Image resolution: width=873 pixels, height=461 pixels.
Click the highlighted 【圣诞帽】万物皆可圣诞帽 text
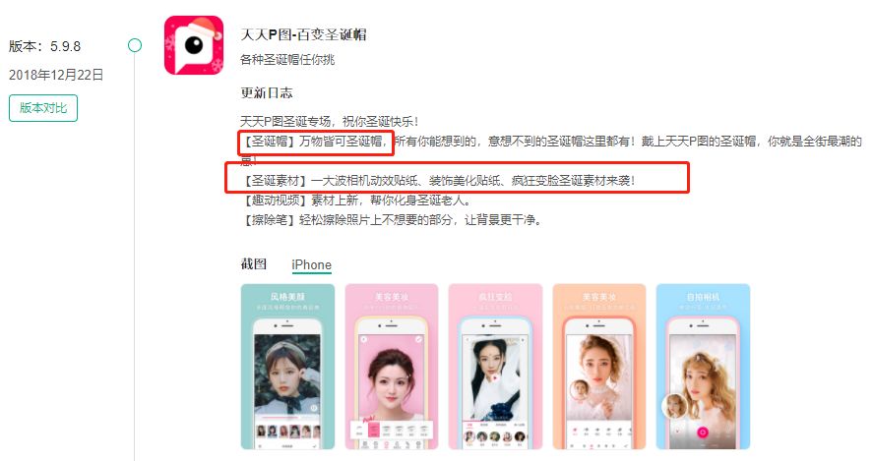tap(316, 142)
